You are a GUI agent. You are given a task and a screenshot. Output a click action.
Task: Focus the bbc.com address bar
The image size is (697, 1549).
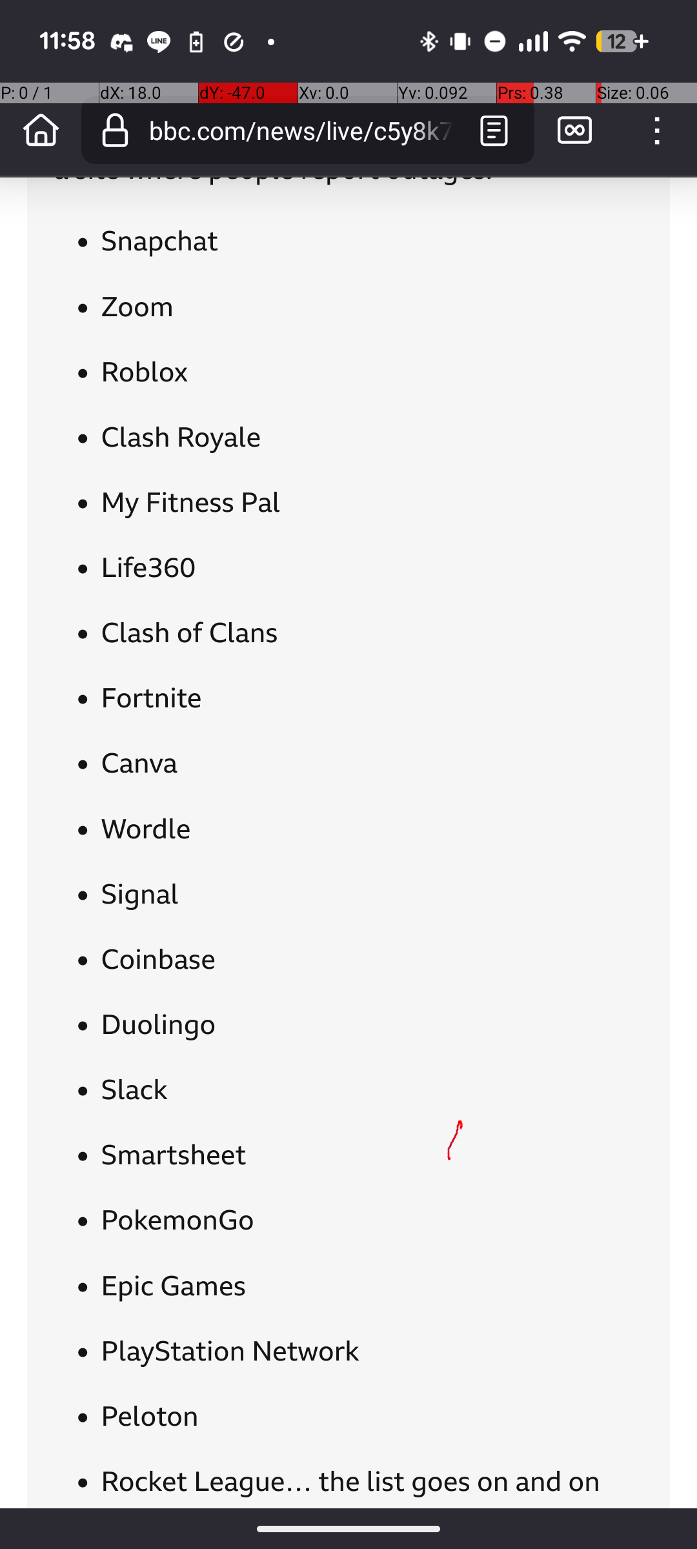[x=300, y=132]
